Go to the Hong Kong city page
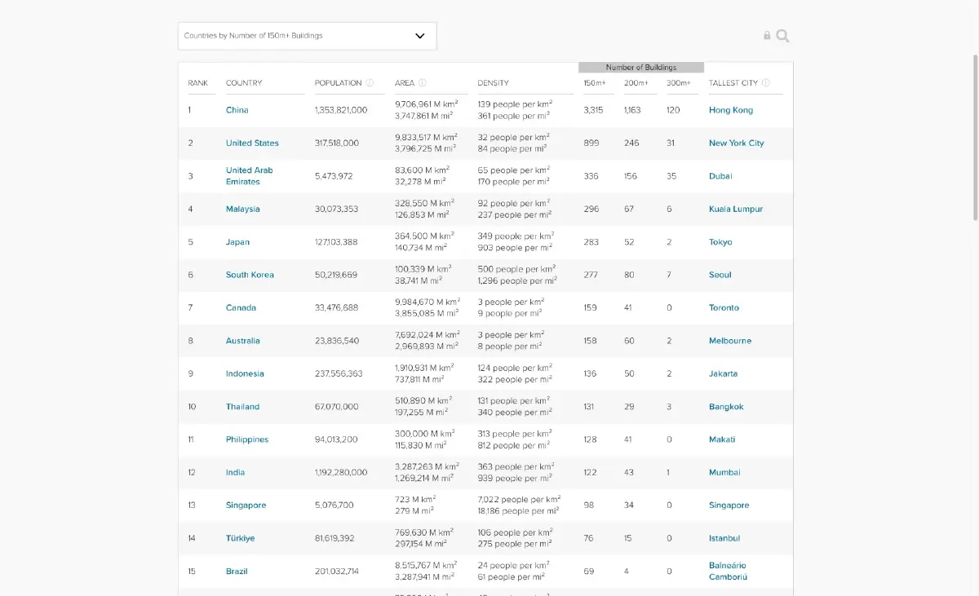This screenshot has height=596, width=979. click(x=731, y=110)
